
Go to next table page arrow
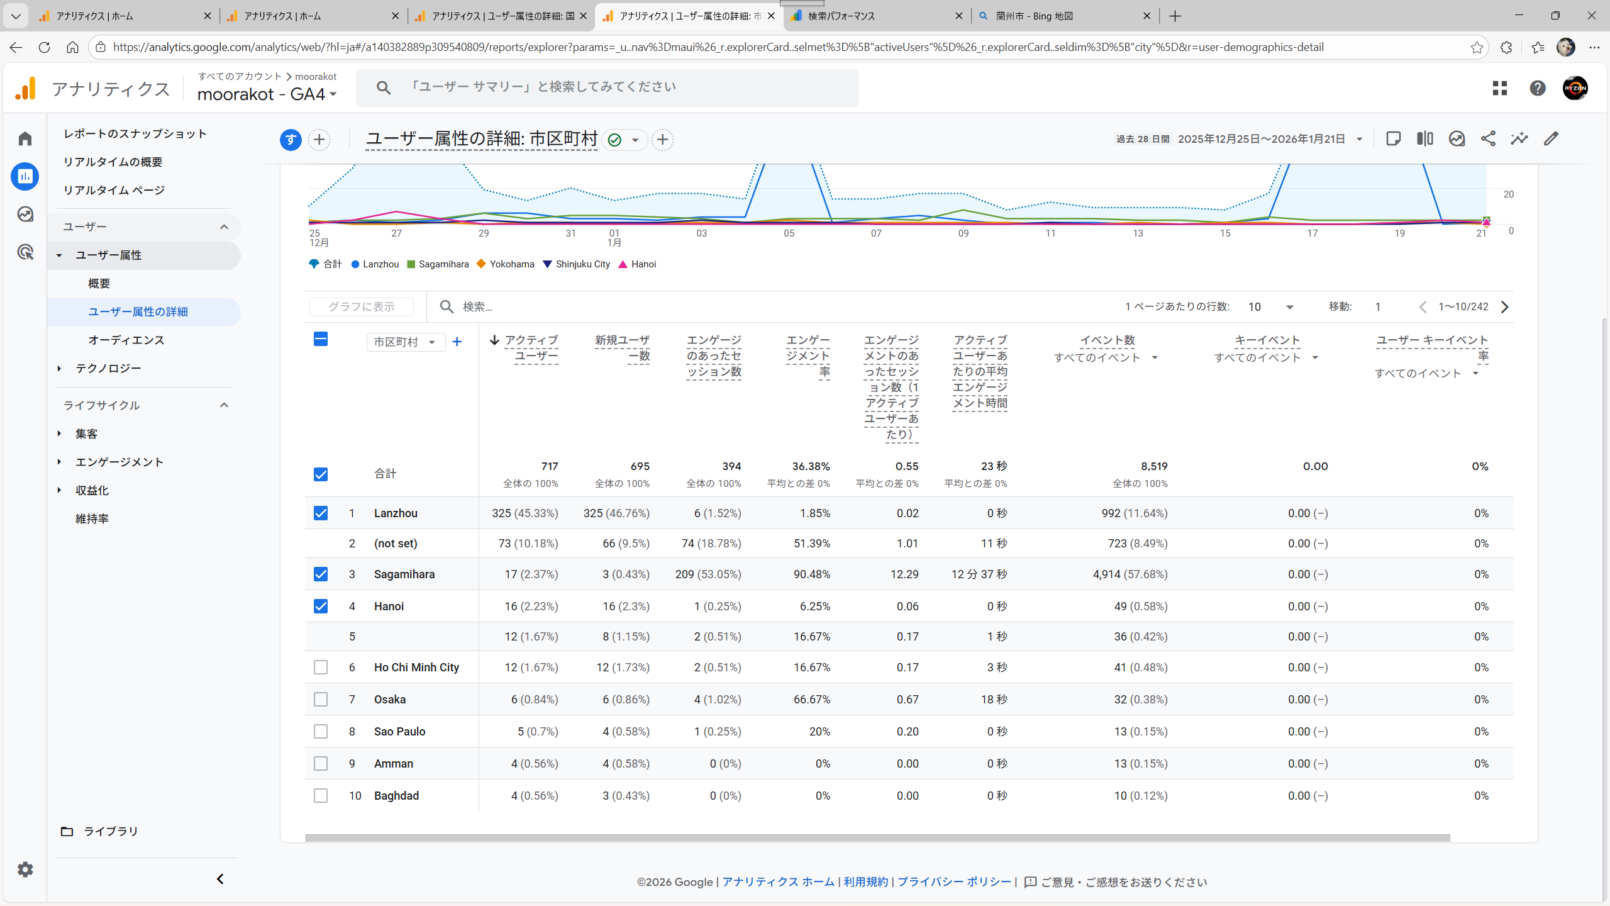click(x=1504, y=307)
